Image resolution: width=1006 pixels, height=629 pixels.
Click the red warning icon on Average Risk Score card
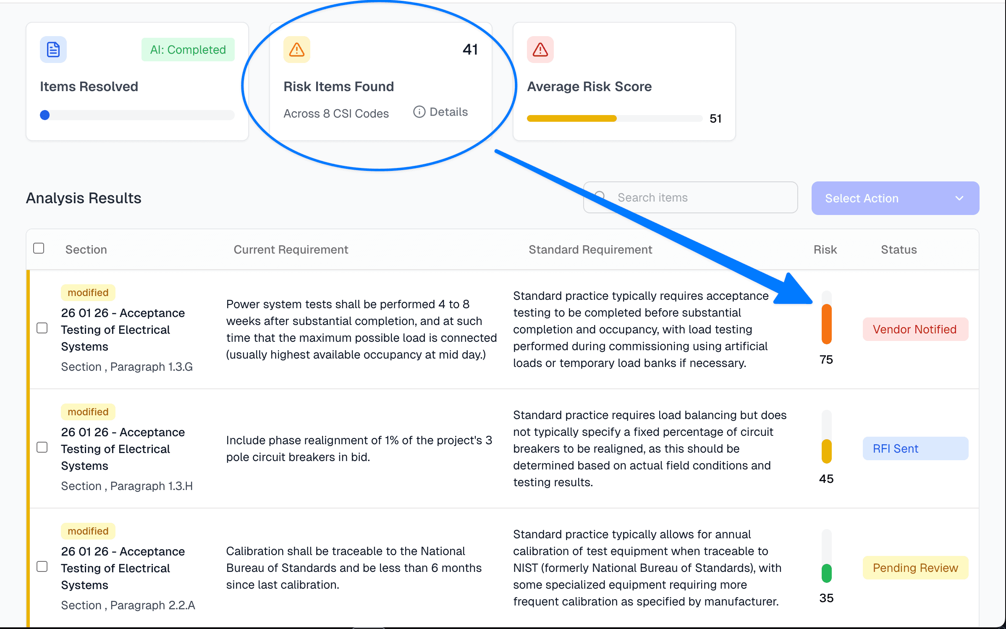click(540, 50)
